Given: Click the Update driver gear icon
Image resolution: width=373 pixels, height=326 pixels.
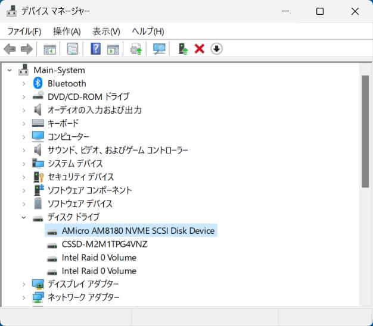Looking at the screenshot, I should 136,49.
